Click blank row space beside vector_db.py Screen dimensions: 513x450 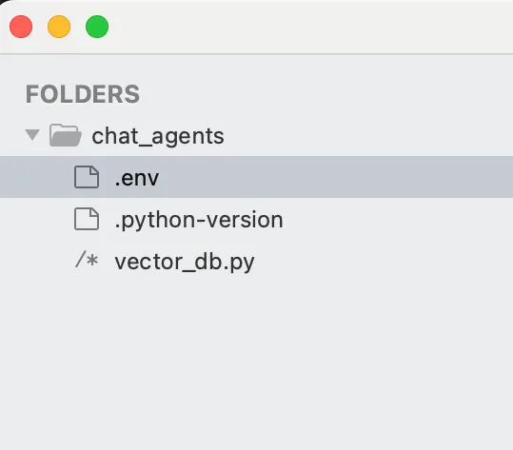coord(384,261)
